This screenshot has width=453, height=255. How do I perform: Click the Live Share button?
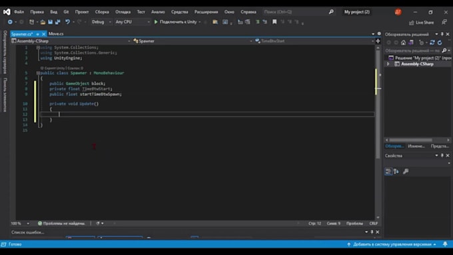click(x=421, y=23)
